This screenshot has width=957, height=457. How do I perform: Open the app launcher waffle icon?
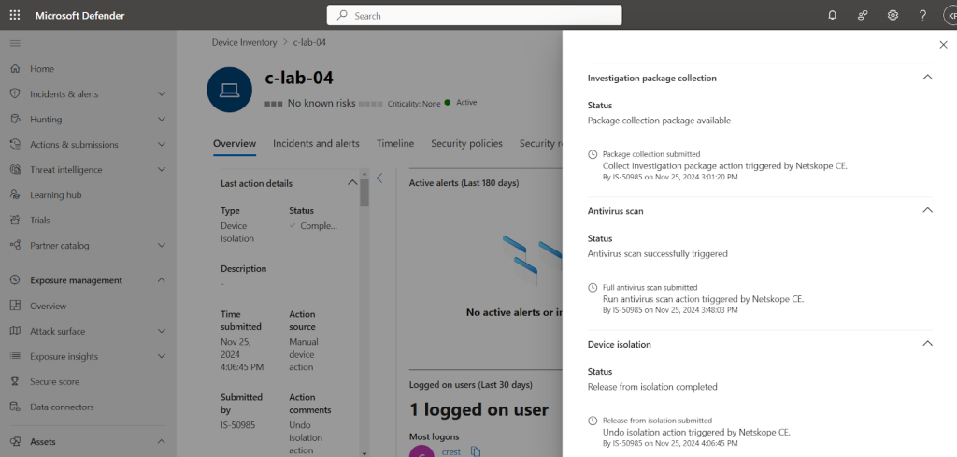coord(15,15)
